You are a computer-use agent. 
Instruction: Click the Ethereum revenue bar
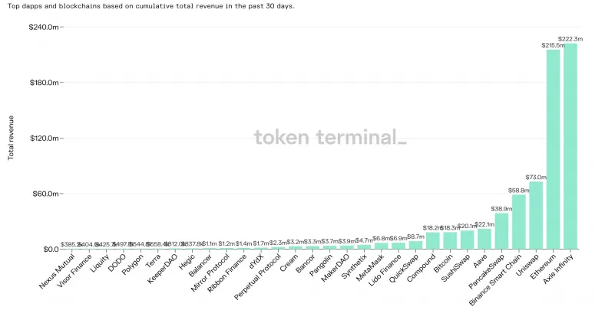[x=554, y=149]
